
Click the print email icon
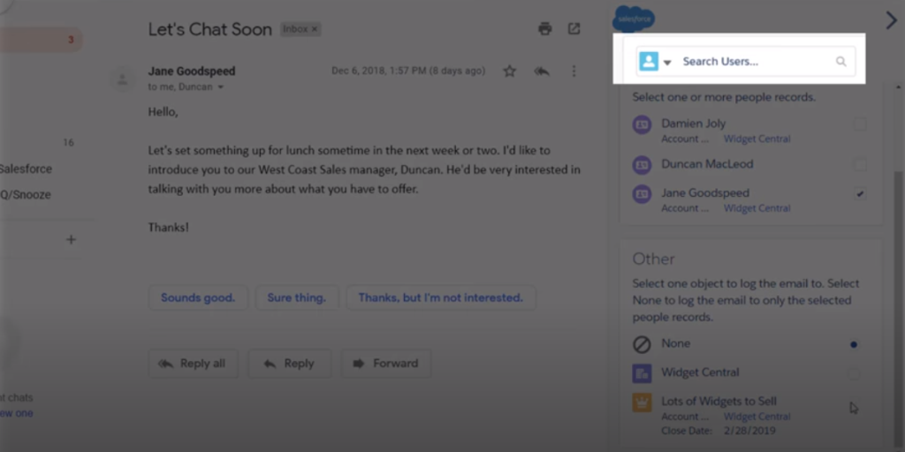544,29
